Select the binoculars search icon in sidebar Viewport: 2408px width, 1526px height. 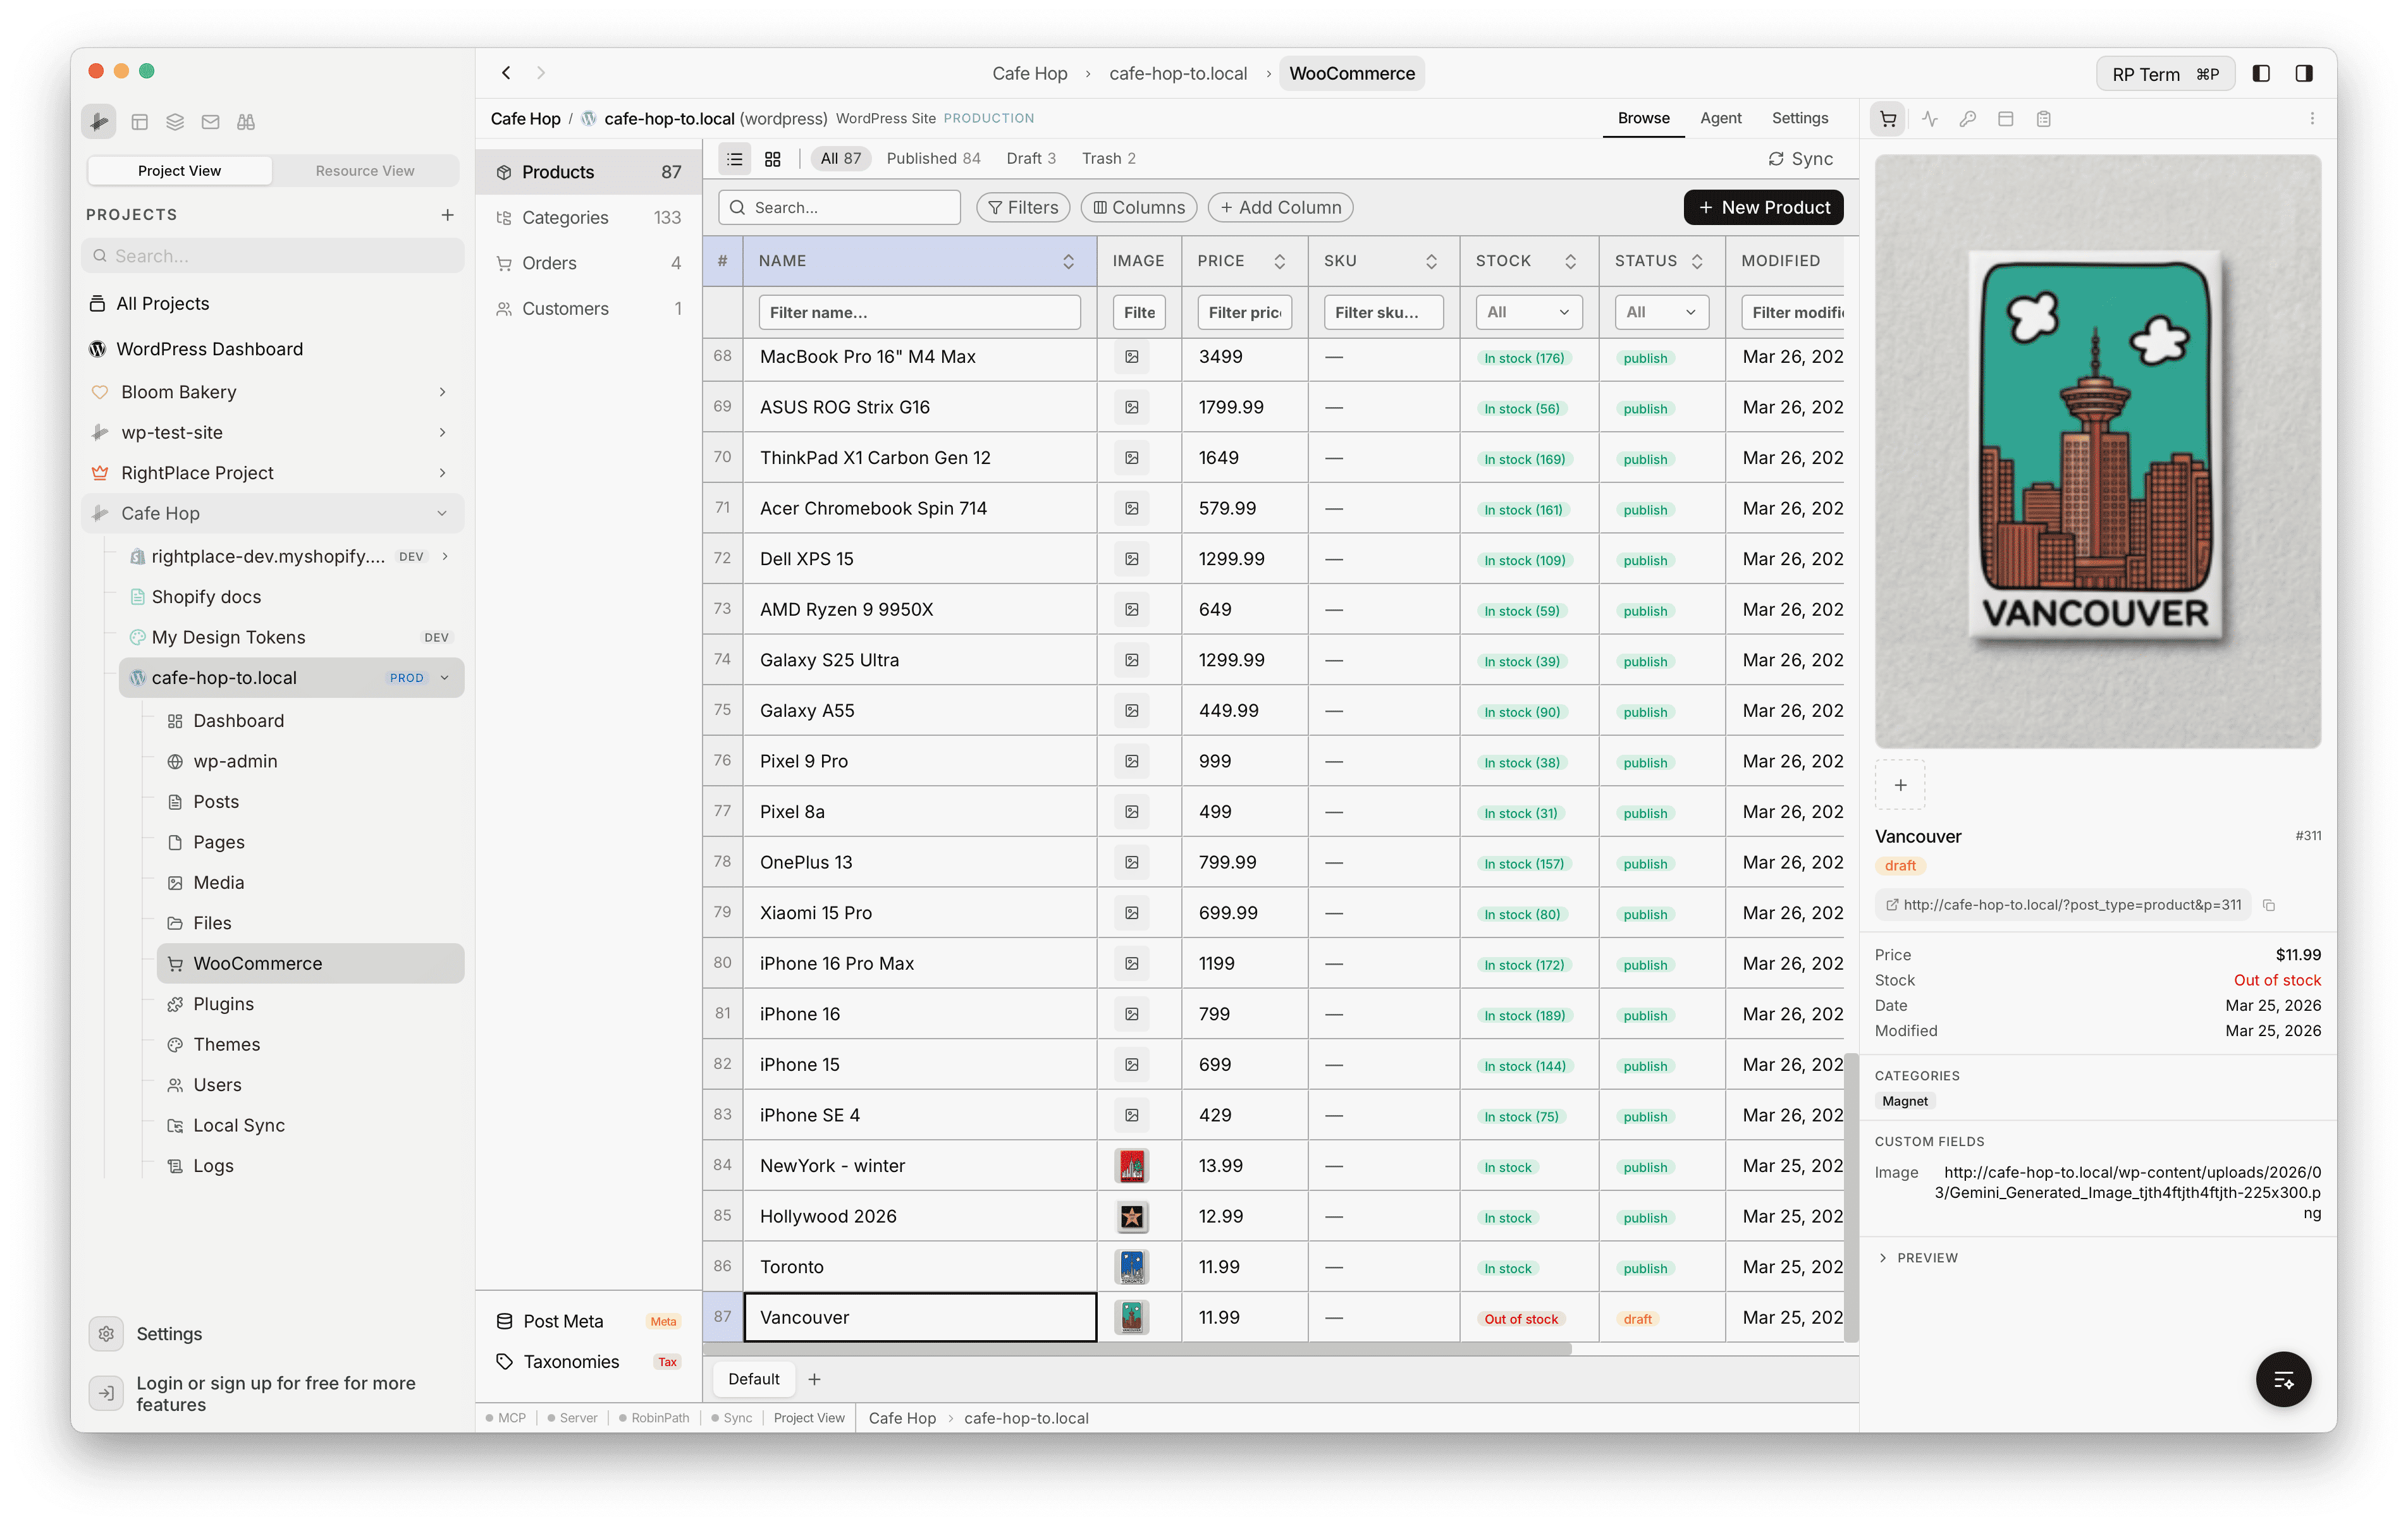pos(245,121)
